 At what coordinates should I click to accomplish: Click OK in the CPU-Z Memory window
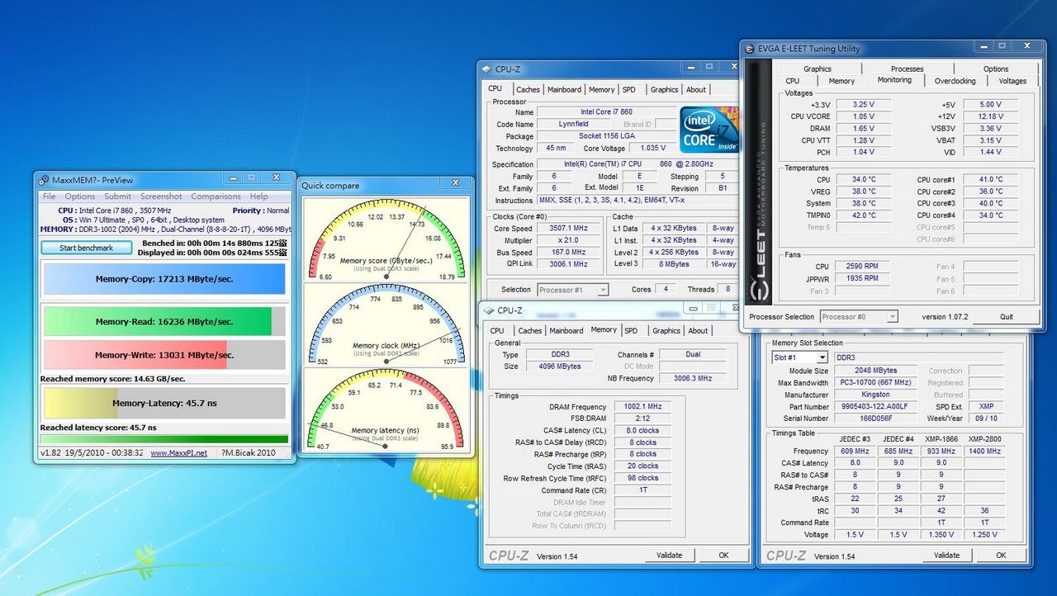click(x=723, y=556)
